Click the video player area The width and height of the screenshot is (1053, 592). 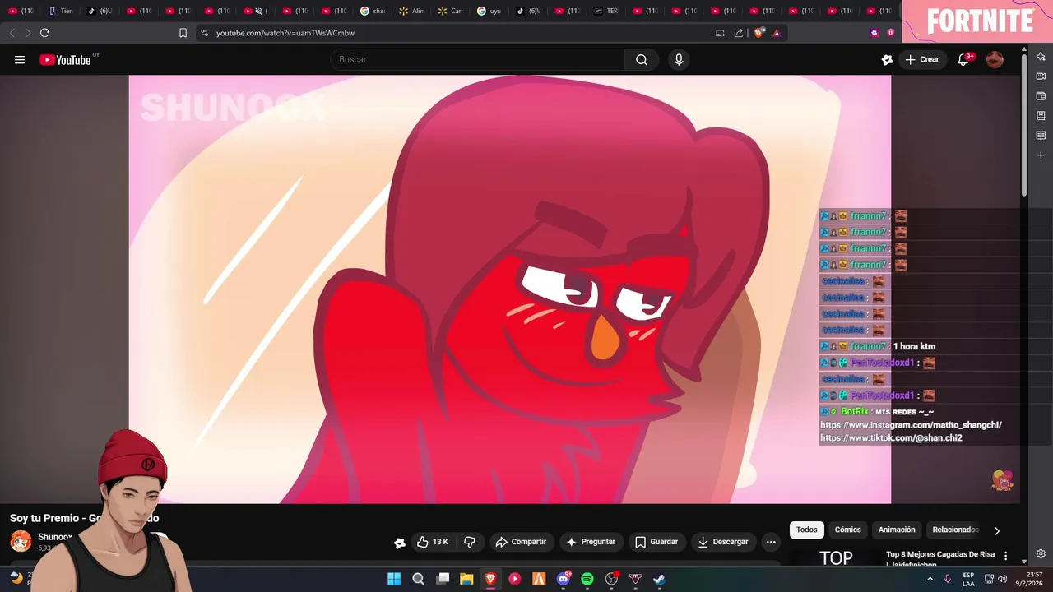[x=510, y=289]
